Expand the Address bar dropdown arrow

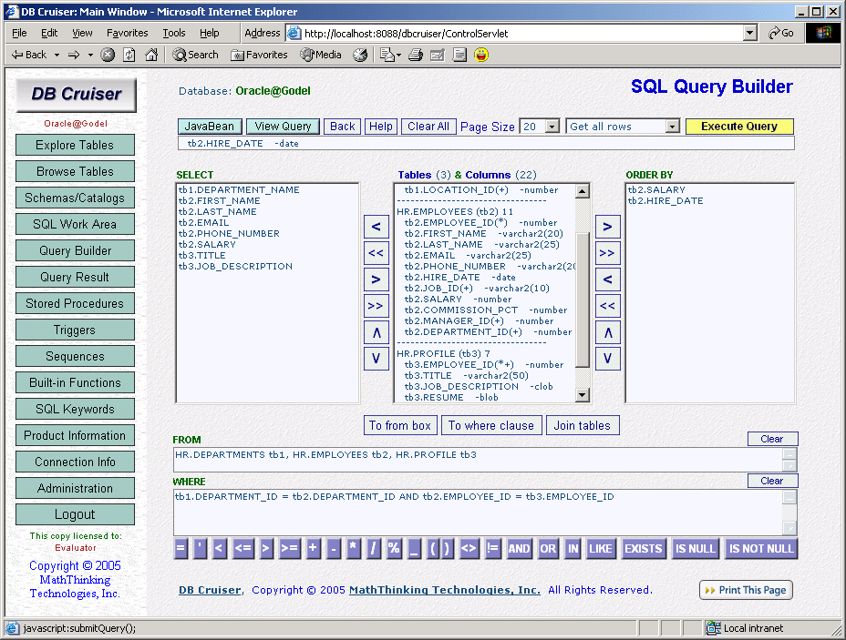tap(750, 34)
